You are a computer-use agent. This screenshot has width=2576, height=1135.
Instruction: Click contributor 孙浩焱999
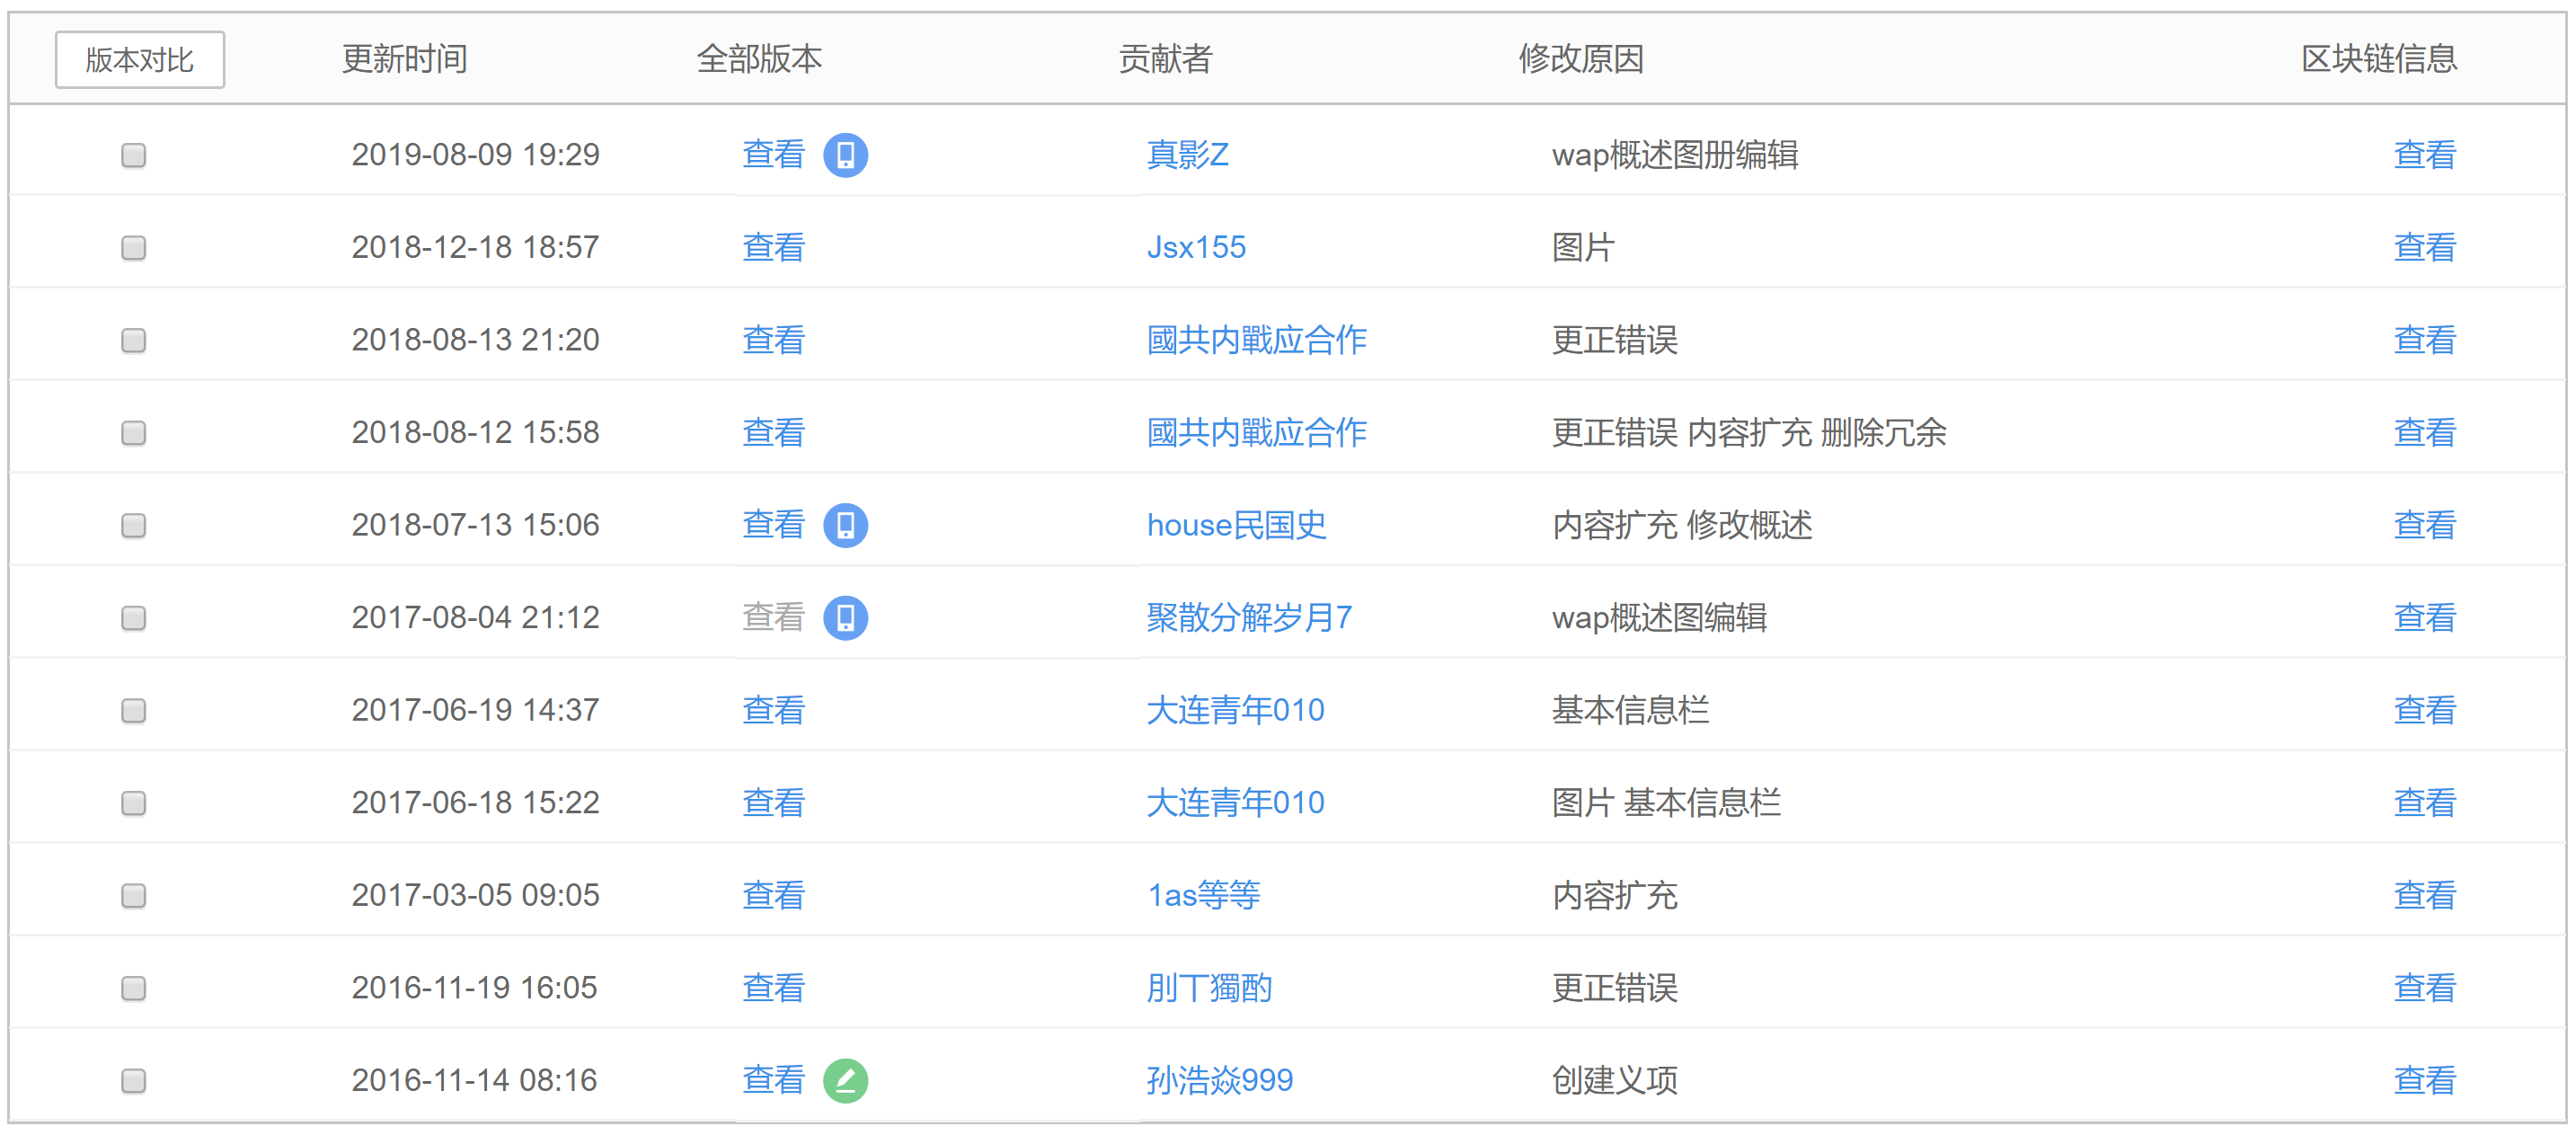[1219, 1081]
